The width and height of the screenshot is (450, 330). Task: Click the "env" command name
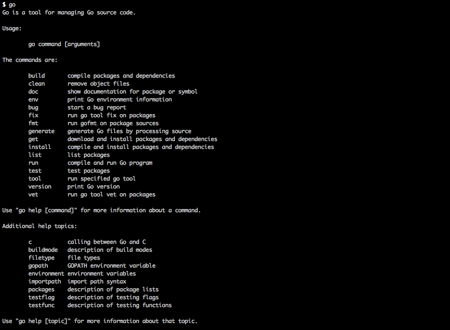click(x=33, y=100)
